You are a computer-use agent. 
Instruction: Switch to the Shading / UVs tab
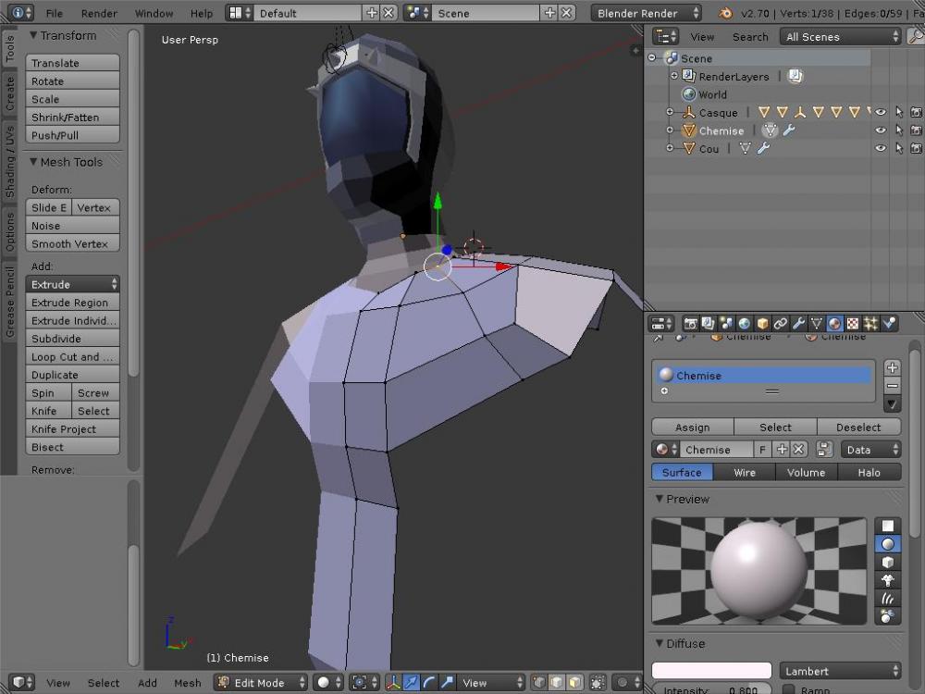coord(10,163)
